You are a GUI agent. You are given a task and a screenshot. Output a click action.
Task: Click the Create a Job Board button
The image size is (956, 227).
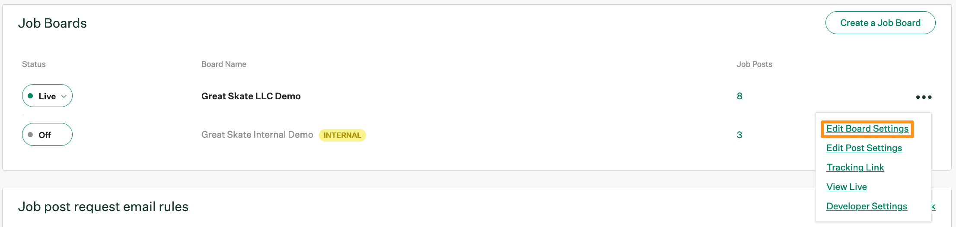pyautogui.click(x=880, y=23)
